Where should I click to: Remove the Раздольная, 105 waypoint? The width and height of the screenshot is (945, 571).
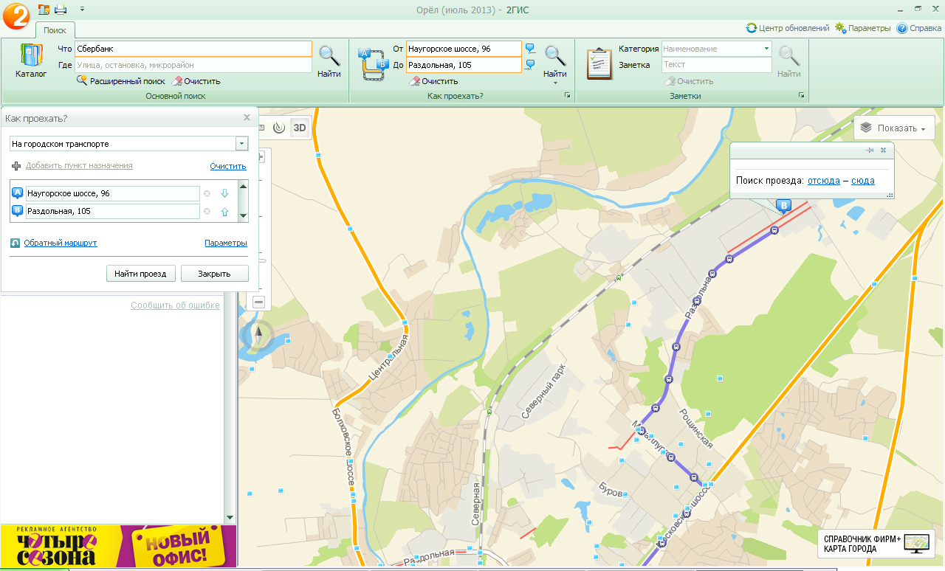tap(207, 212)
